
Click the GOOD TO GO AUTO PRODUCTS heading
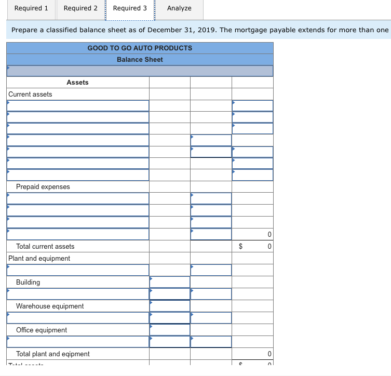(140, 48)
